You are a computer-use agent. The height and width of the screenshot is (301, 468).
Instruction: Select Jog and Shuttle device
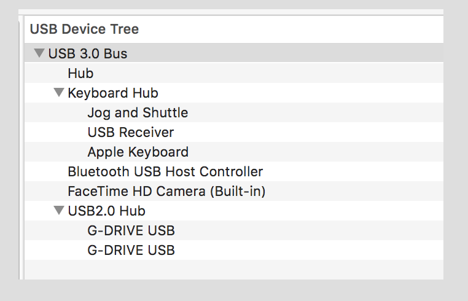pyautogui.click(x=138, y=112)
